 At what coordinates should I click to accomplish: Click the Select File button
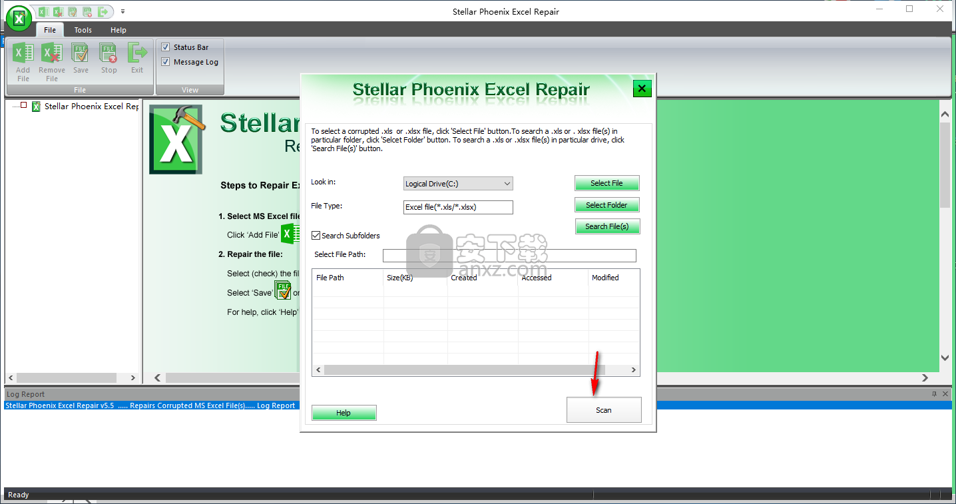[606, 183]
